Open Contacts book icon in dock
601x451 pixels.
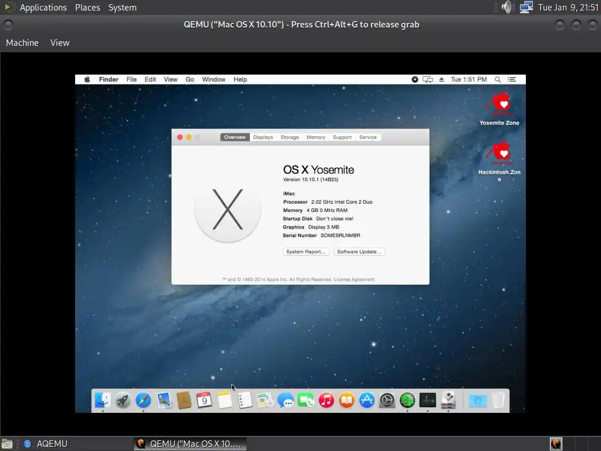(x=184, y=400)
